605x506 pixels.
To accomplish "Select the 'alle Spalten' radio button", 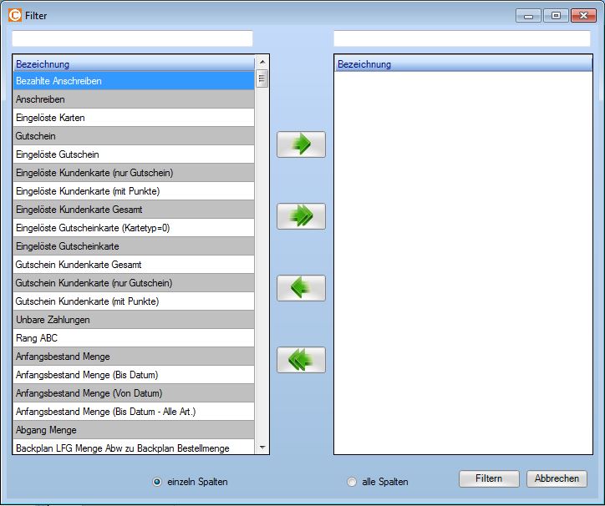I will pos(351,482).
